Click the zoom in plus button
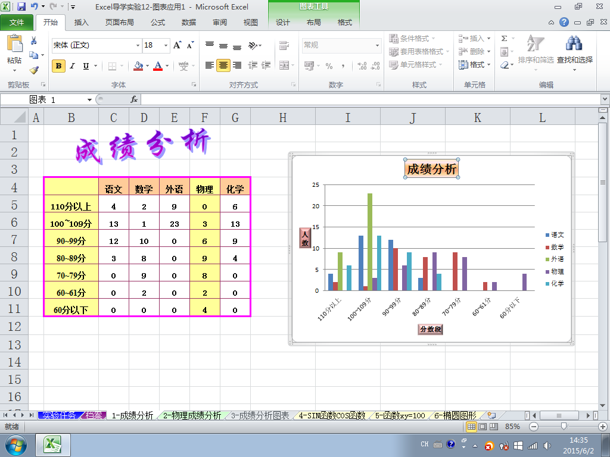The width and height of the screenshot is (610, 457). 603,427
